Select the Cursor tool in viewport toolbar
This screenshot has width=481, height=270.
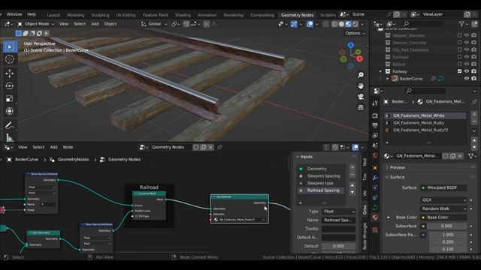pos(10,59)
